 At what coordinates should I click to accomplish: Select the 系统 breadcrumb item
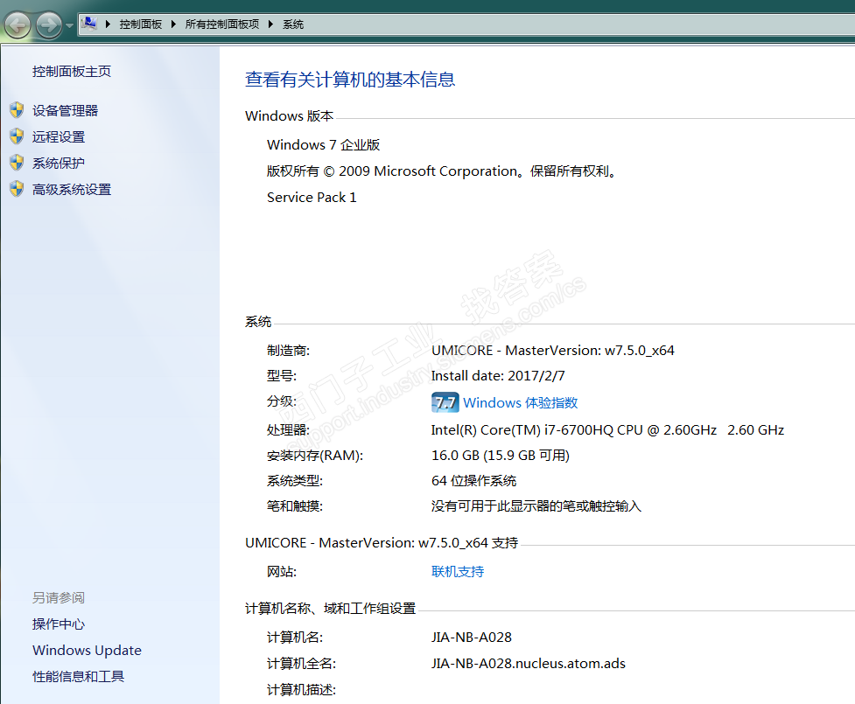pos(293,24)
